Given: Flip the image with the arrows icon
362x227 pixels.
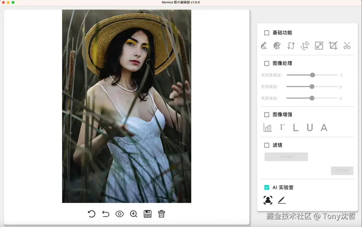Looking at the screenshot, I should coord(291,46).
